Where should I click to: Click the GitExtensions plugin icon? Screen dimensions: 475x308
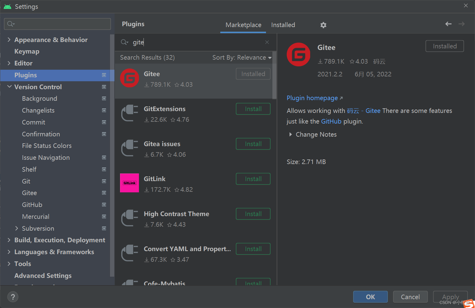point(129,113)
